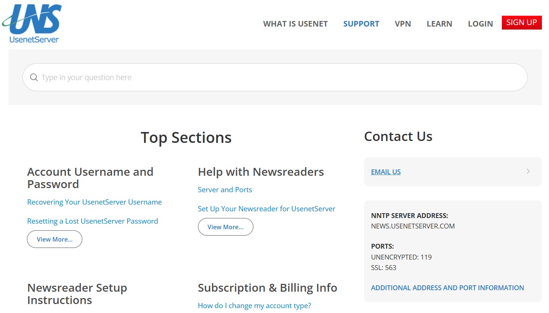
Task: Click the Newsreader Setup Instructions heading
Action: click(x=77, y=294)
